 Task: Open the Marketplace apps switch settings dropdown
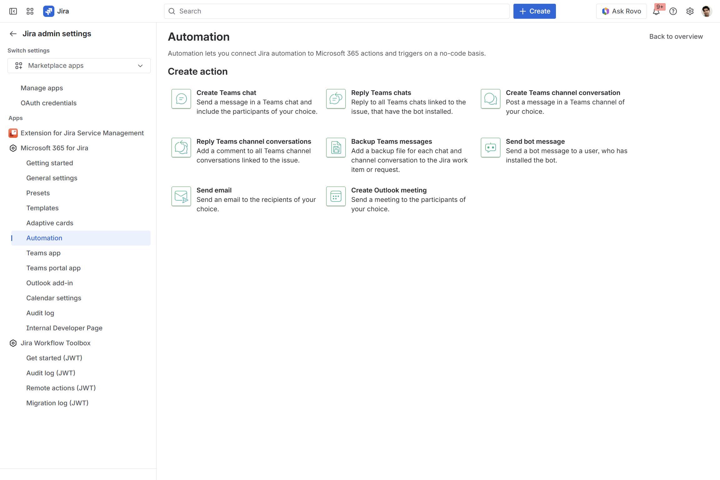pyautogui.click(x=79, y=66)
